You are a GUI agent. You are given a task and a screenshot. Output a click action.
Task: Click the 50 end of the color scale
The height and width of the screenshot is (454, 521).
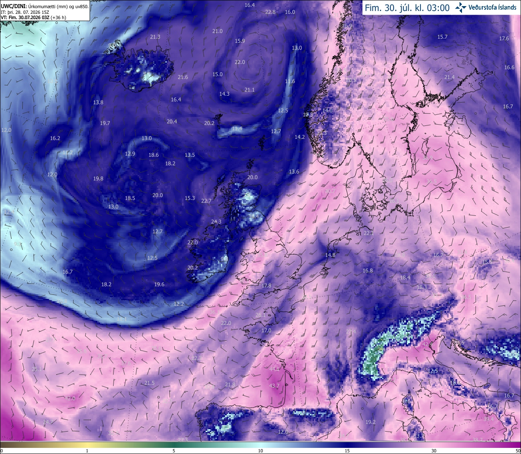(518, 451)
